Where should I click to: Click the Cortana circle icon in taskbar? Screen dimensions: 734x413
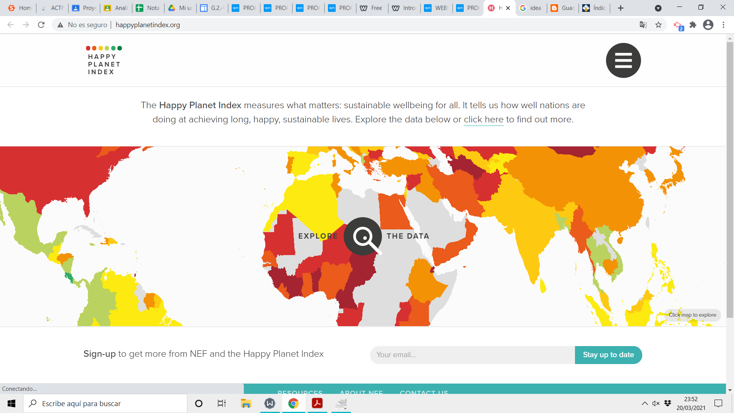click(199, 403)
